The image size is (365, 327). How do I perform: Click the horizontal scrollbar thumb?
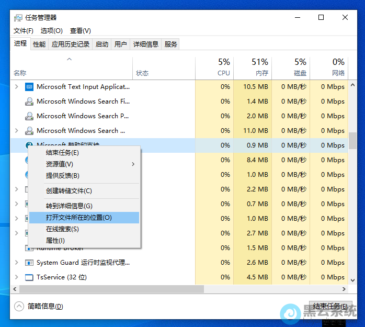(x=112, y=289)
